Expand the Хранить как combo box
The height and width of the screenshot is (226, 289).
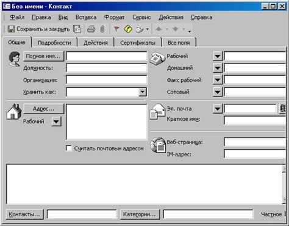(143, 92)
